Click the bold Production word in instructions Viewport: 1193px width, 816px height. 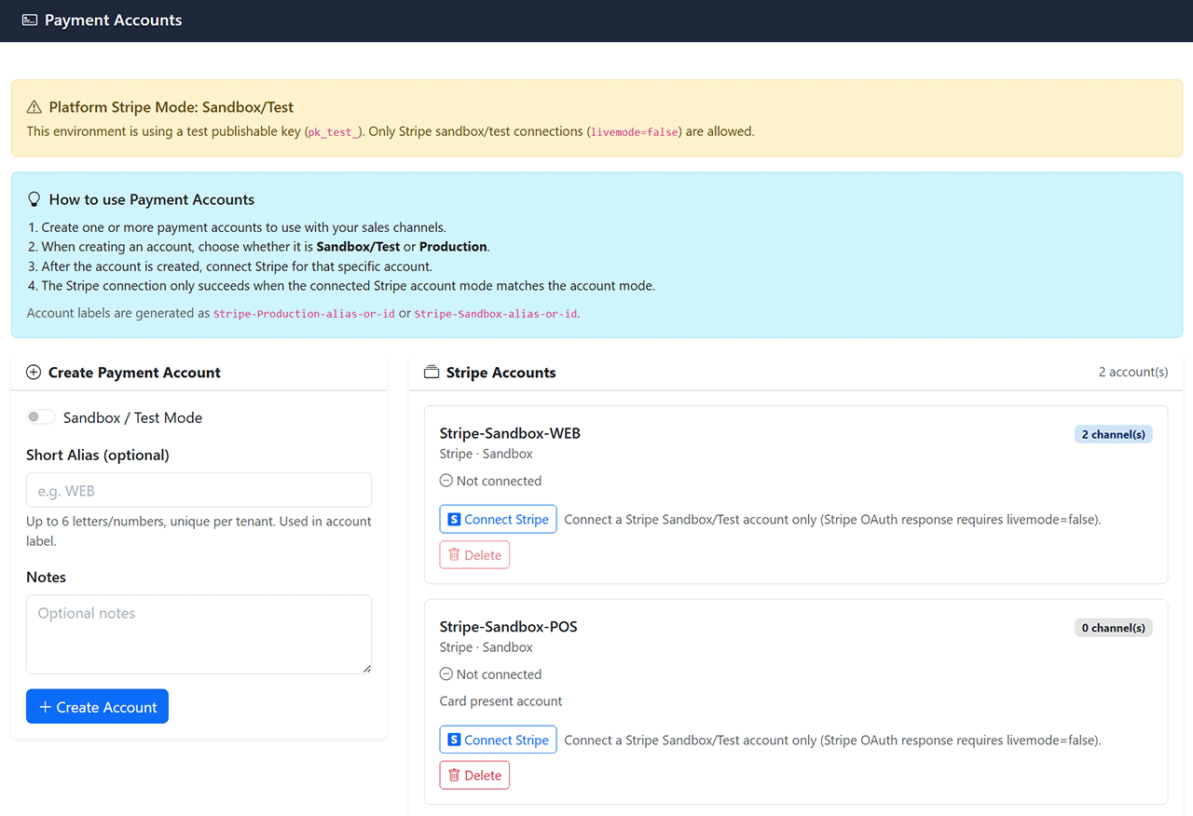(453, 247)
